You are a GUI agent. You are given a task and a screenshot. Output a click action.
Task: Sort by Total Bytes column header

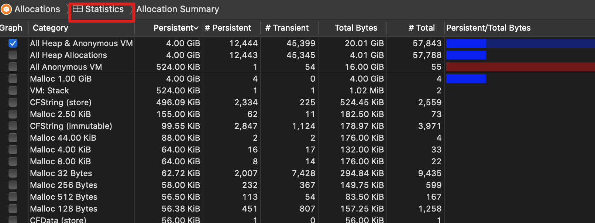[x=356, y=28]
